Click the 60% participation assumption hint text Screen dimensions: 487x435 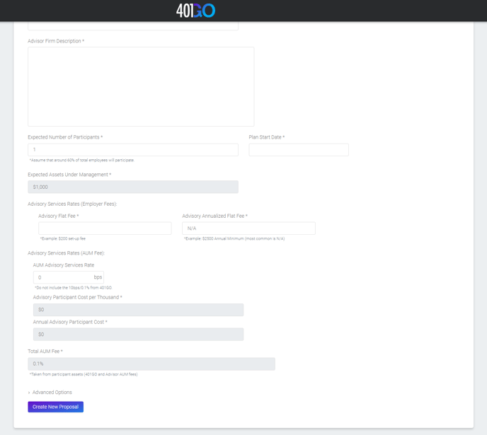point(81,161)
